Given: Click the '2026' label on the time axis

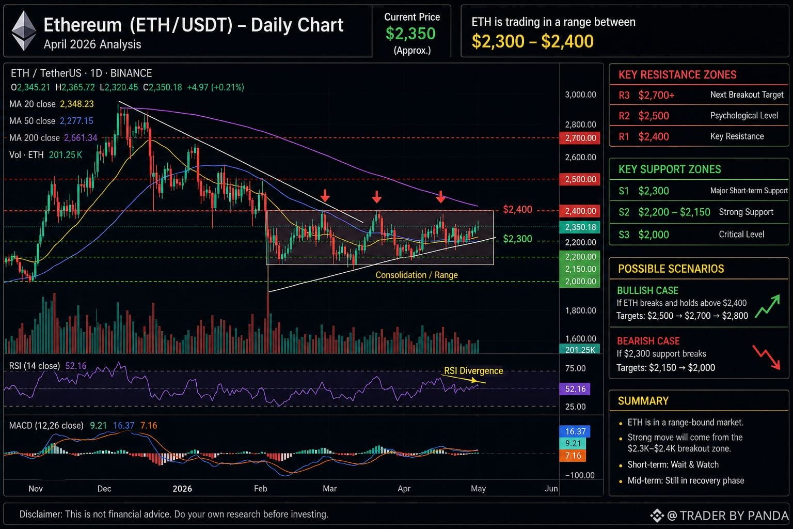Looking at the screenshot, I should point(182,489).
